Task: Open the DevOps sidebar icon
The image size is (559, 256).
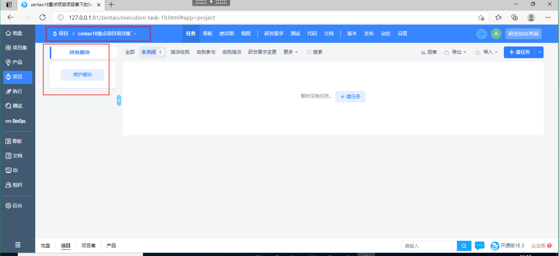Action: click(8, 121)
